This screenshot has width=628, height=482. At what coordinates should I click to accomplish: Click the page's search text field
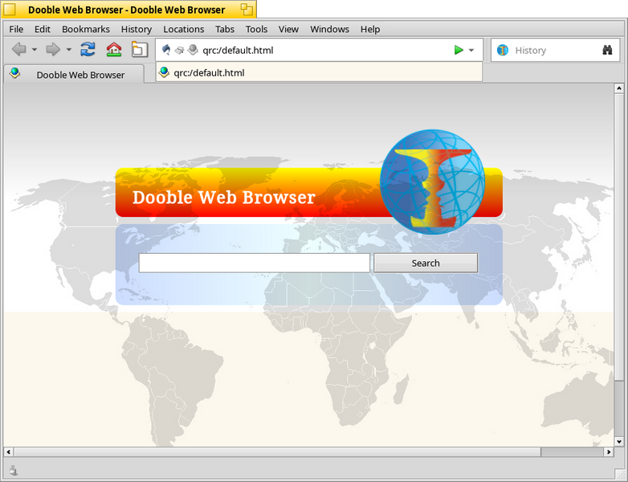pos(254,263)
